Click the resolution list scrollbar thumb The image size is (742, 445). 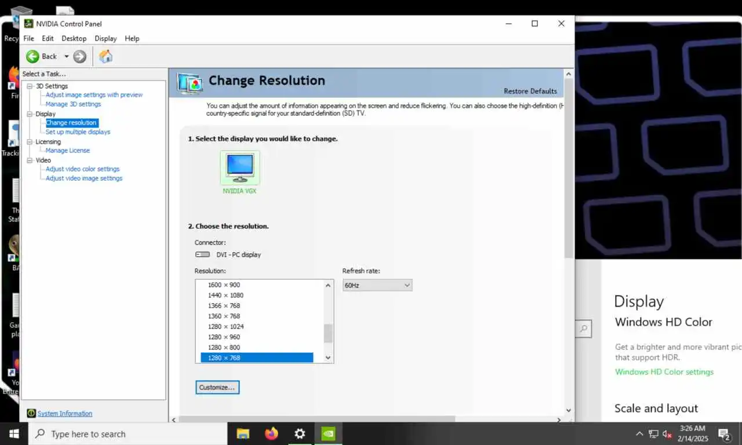pyautogui.click(x=328, y=333)
